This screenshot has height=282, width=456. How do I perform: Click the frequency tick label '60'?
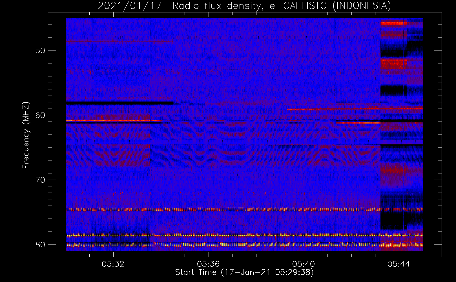click(x=41, y=115)
